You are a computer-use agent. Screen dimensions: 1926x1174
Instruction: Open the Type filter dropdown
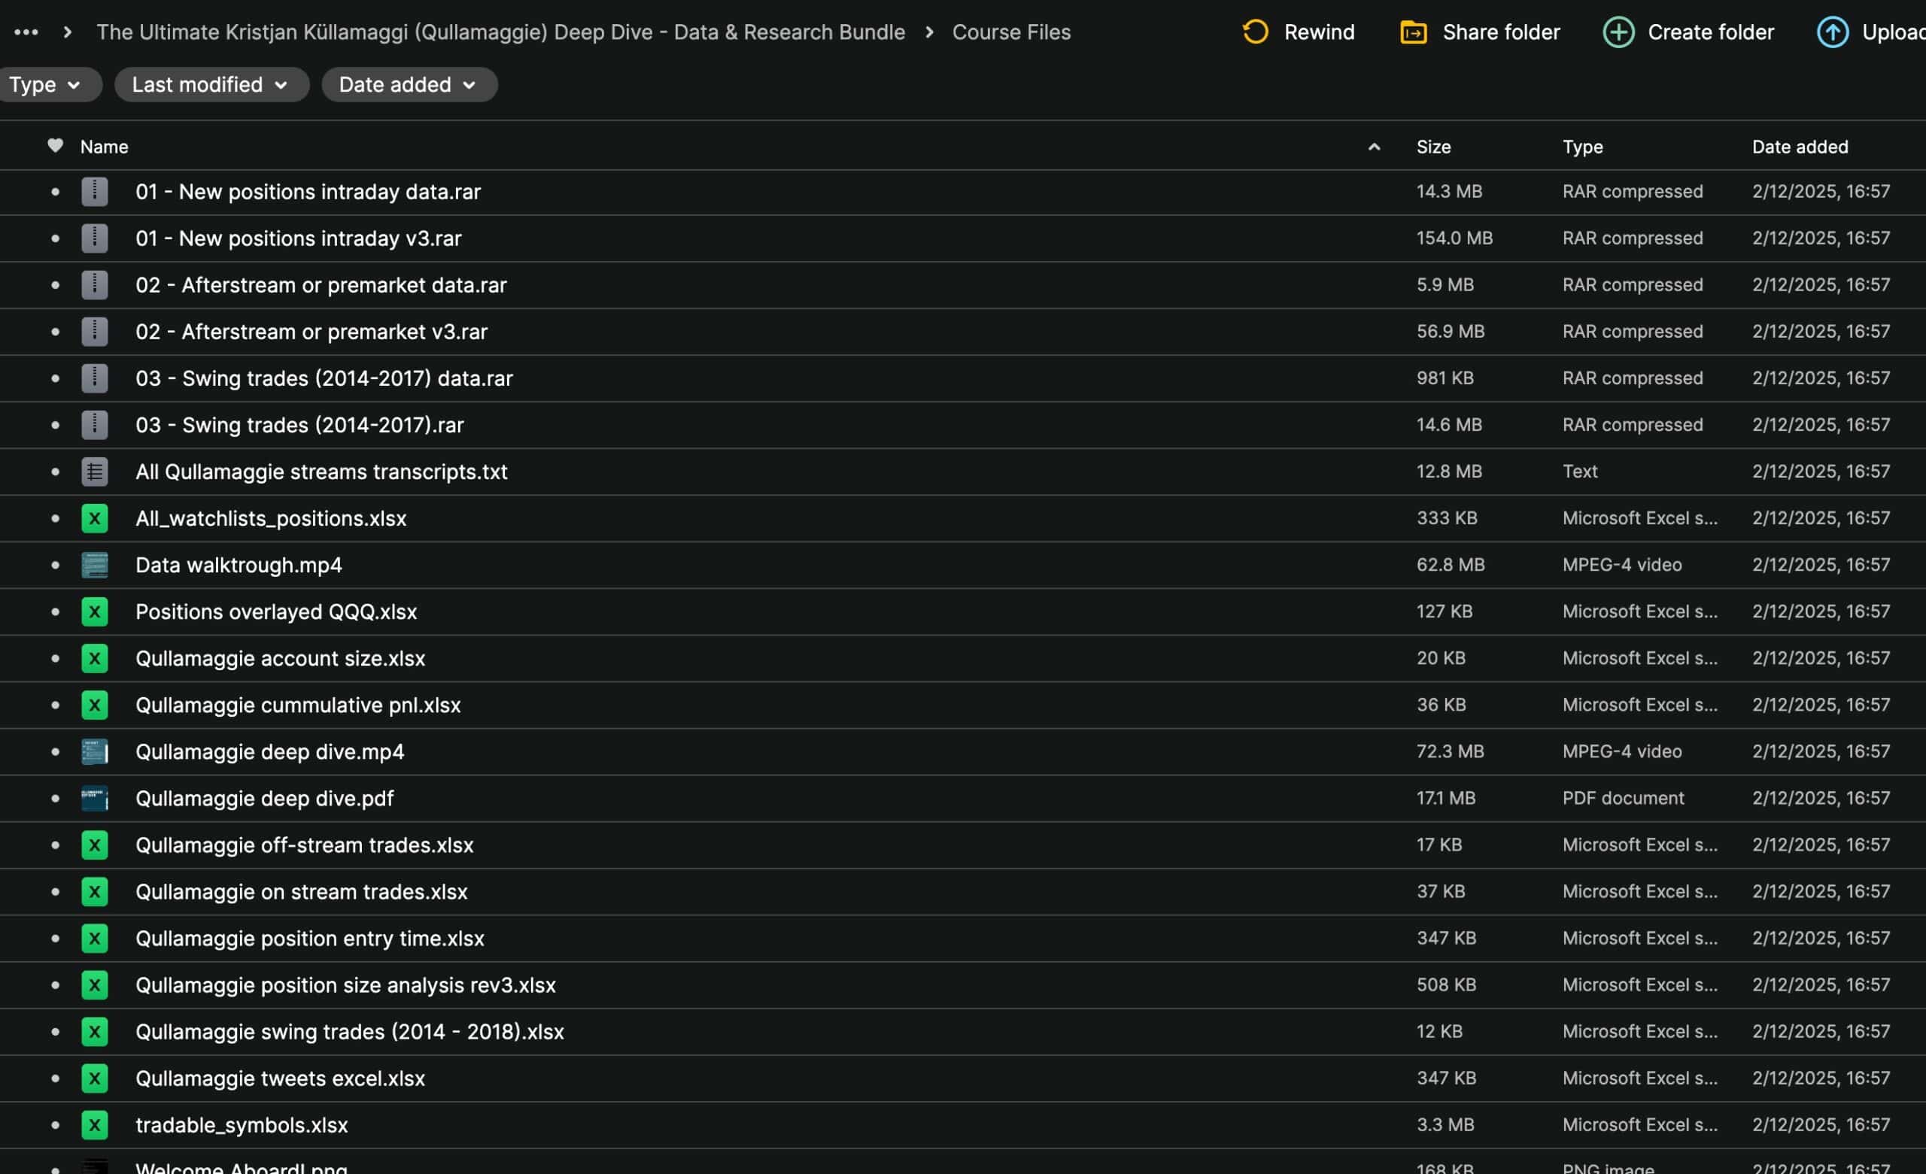point(45,84)
